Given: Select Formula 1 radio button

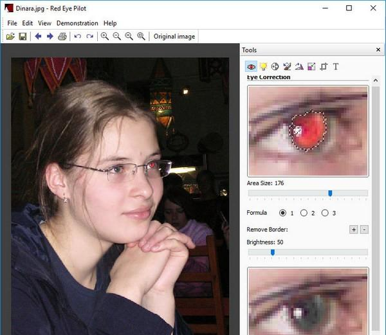Looking at the screenshot, I should pyautogui.click(x=282, y=213).
